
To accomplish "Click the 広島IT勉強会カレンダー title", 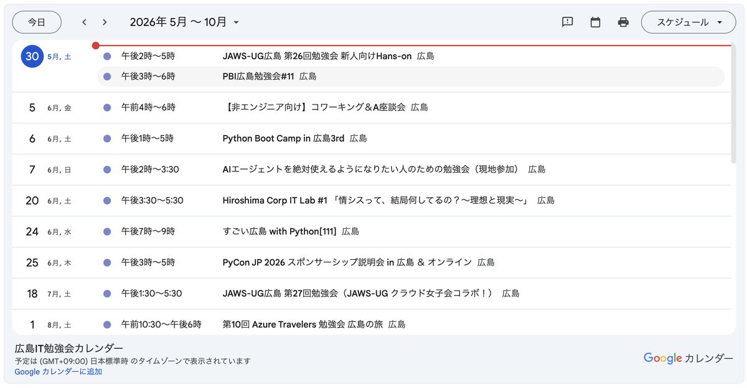I will (x=69, y=348).
